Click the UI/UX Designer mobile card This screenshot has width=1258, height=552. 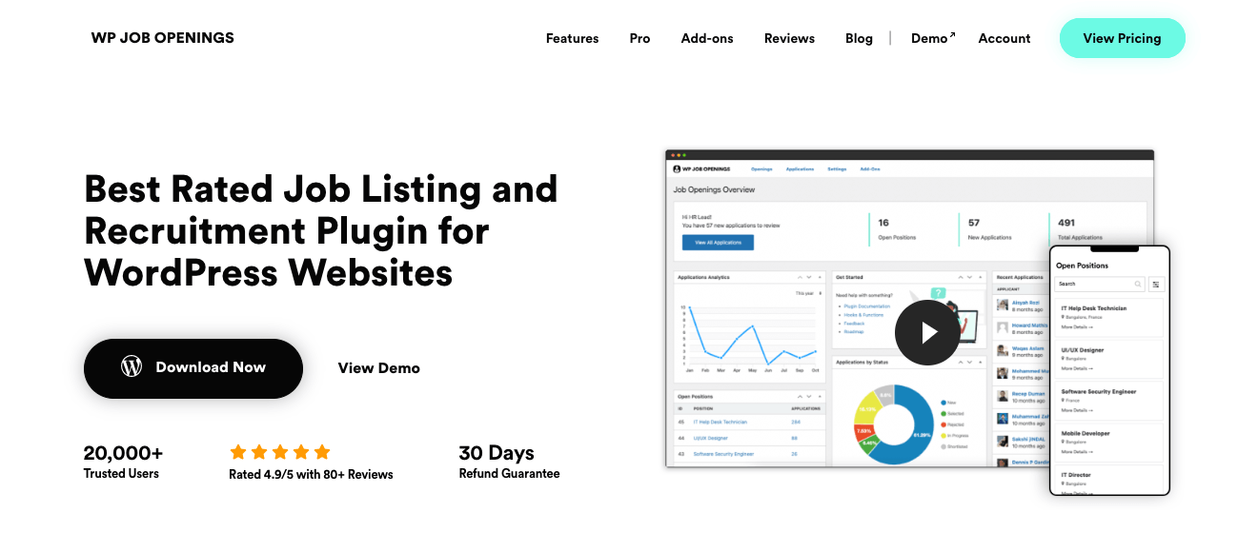tap(1109, 360)
